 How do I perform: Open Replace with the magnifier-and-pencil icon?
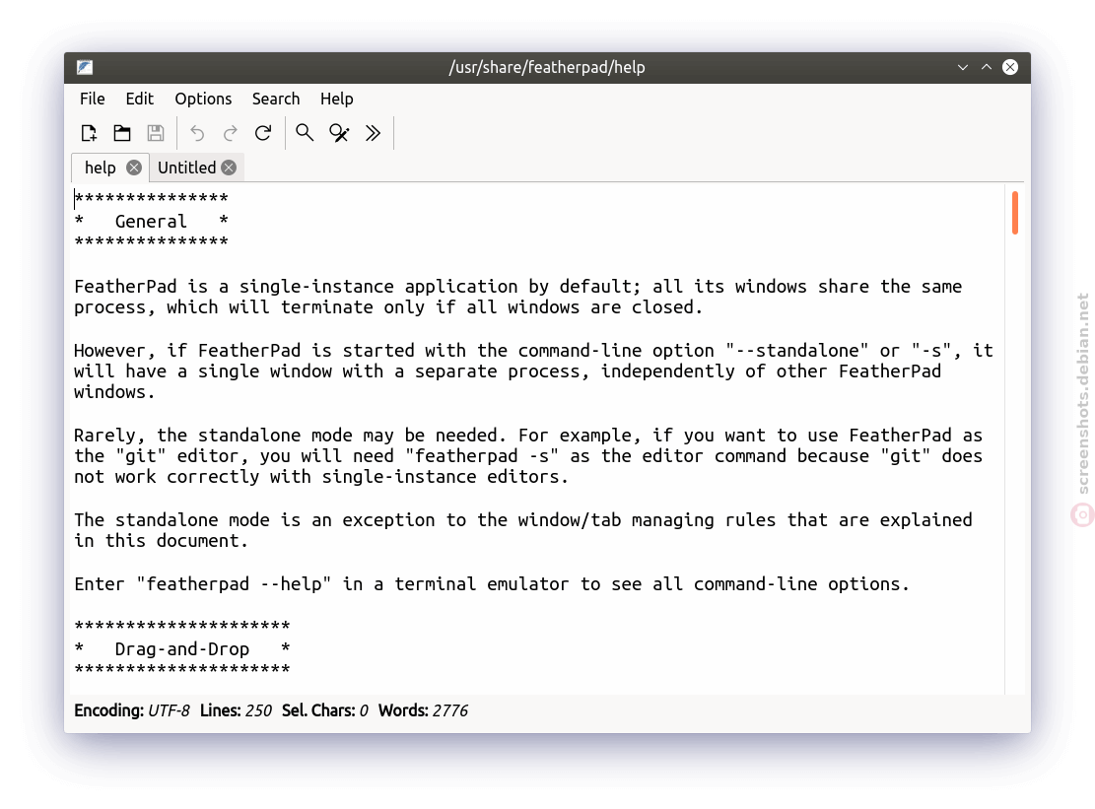(339, 133)
